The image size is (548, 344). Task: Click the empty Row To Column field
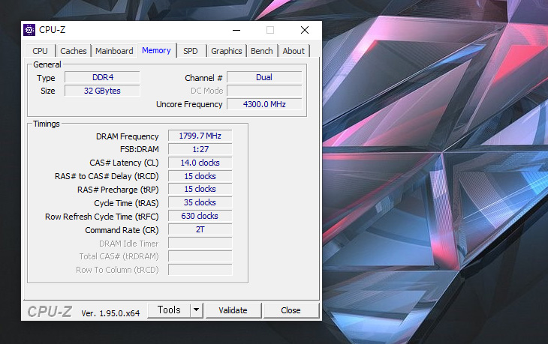(x=200, y=270)
